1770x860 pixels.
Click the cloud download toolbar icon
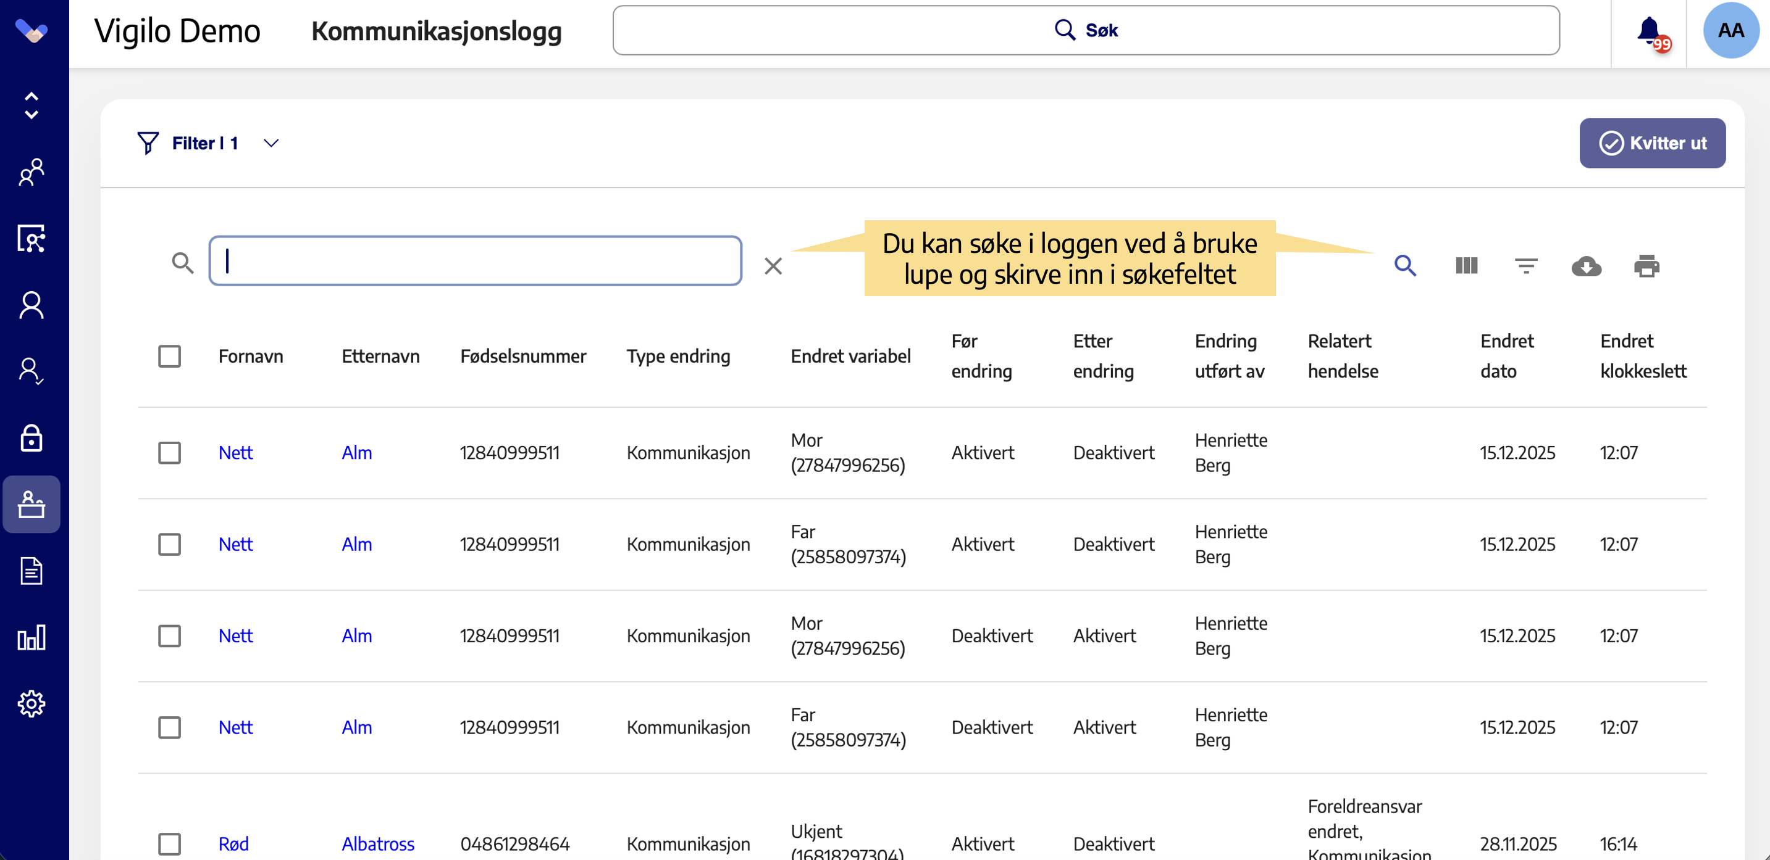point(1586,266)
